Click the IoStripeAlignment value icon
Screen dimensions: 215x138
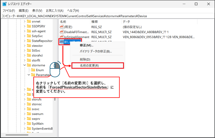click(x=61, y=37)
